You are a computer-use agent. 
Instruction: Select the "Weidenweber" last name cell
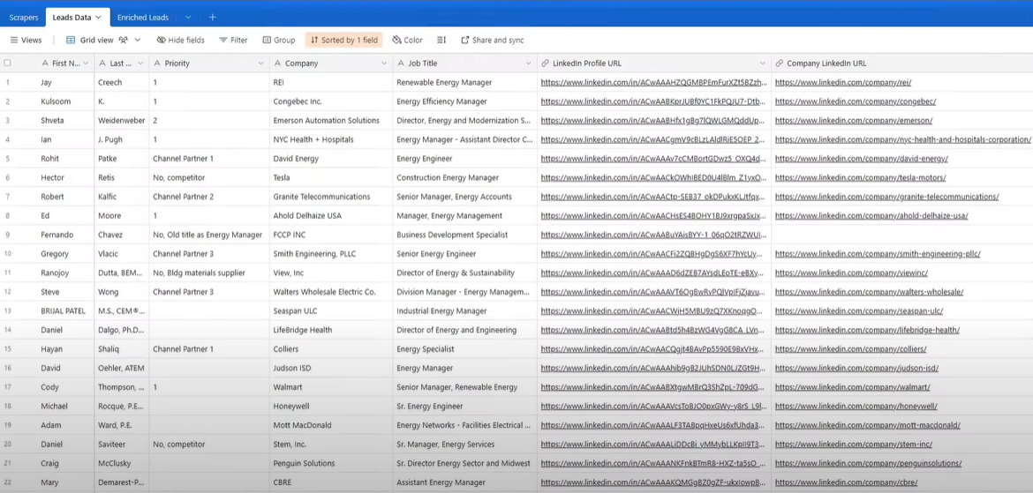click(x=122, y=121)
